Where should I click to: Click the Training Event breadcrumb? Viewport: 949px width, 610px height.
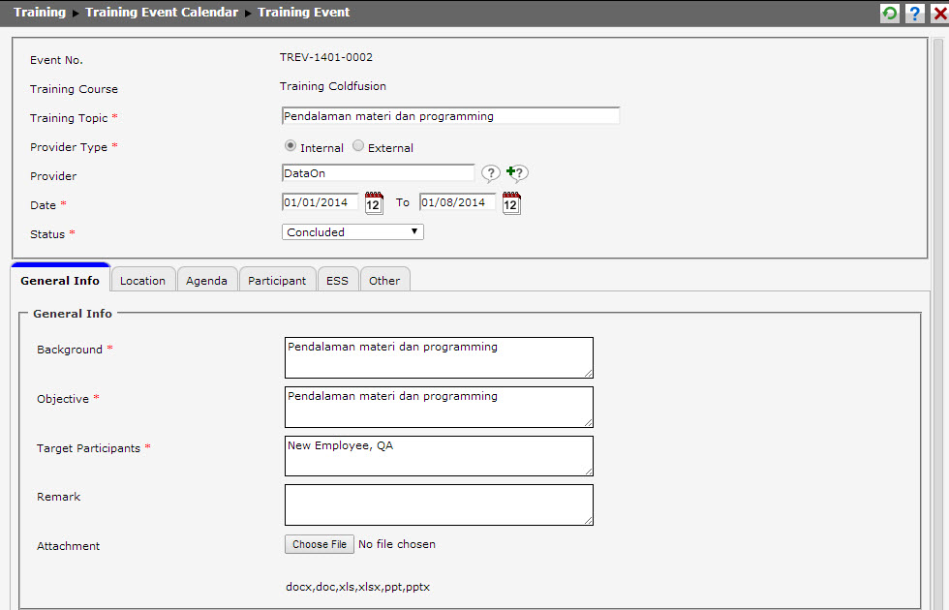304,12
